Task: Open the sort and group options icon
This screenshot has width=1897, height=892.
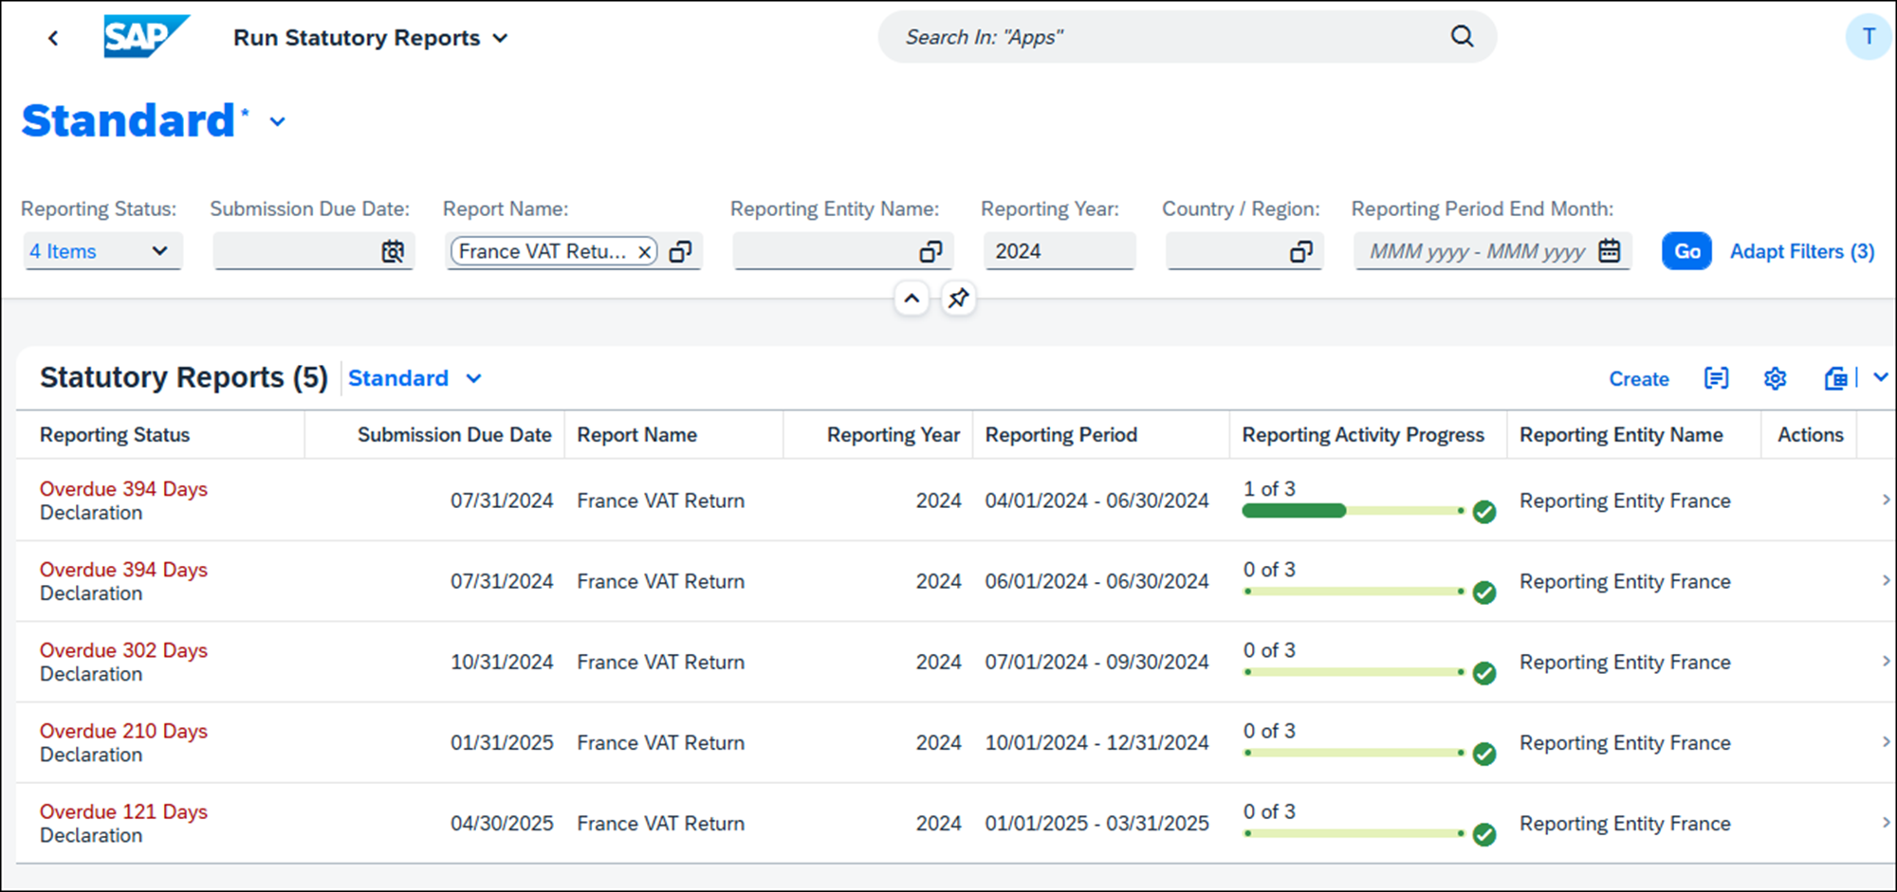Action: 1716,378
